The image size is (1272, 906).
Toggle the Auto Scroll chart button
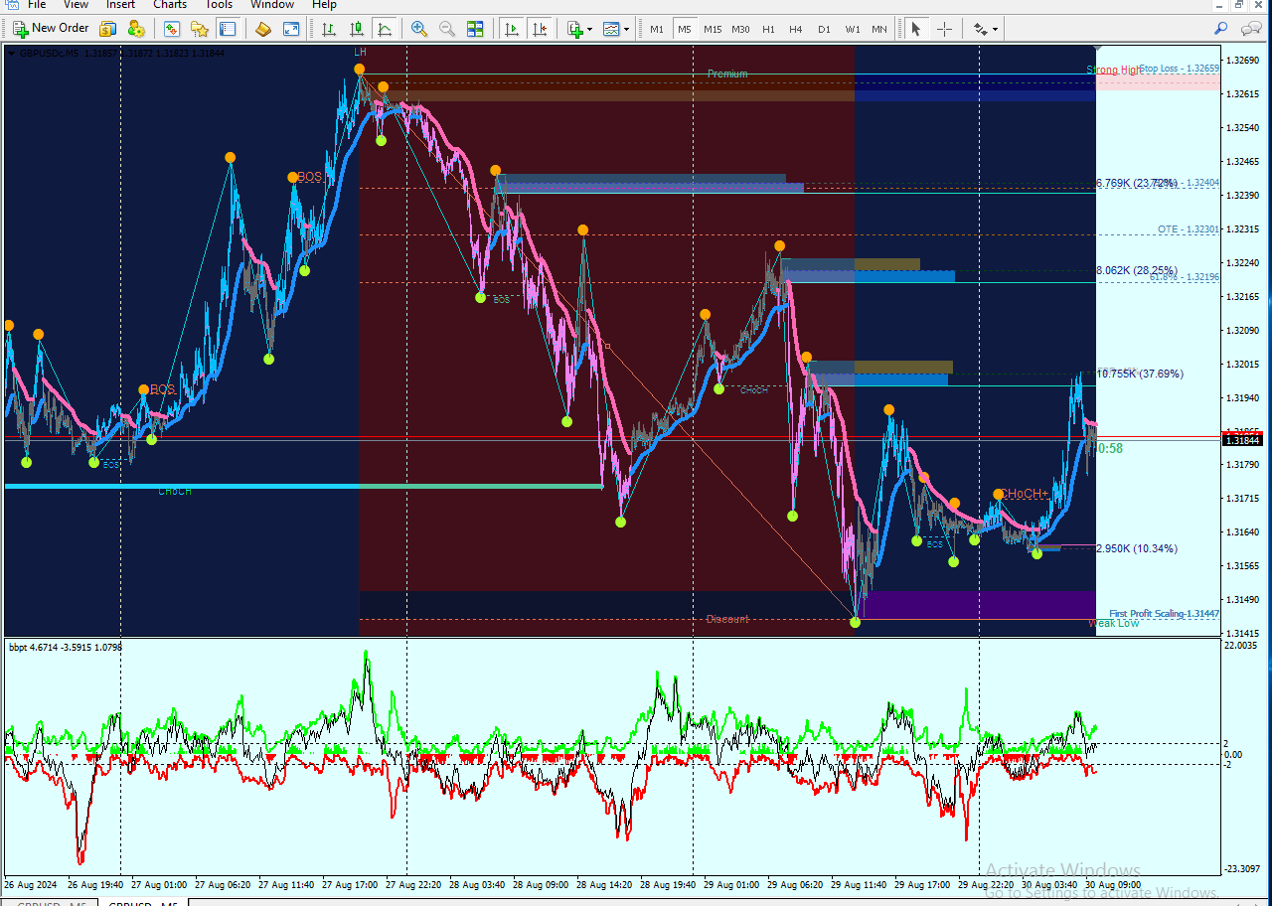pyautogui.click(x=511, y=29)
